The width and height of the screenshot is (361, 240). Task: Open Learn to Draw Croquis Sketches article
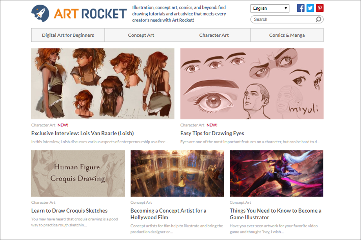coord(69,211)
